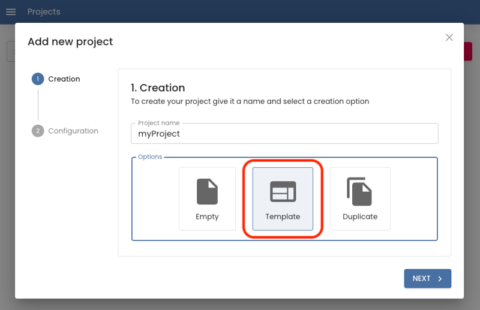Close the Add new project dialog
The width and height of the screenshot is (480, 310).
[x=449, y=38]
